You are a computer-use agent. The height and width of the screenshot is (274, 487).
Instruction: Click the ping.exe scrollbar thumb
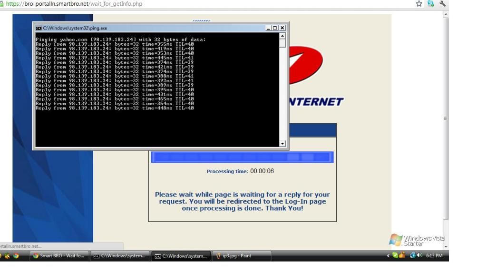[282, 43]
